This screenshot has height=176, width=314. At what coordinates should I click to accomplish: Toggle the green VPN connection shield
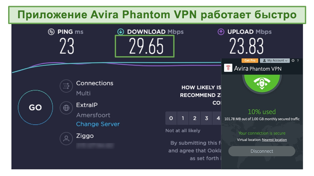click(x=262, y=83)
